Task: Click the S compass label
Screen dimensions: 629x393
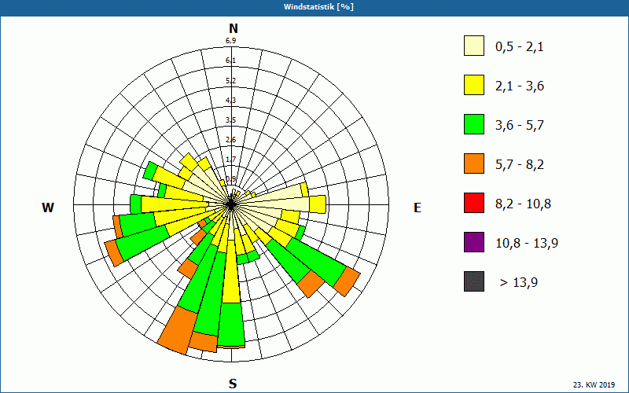Action: tap(233, 384)
